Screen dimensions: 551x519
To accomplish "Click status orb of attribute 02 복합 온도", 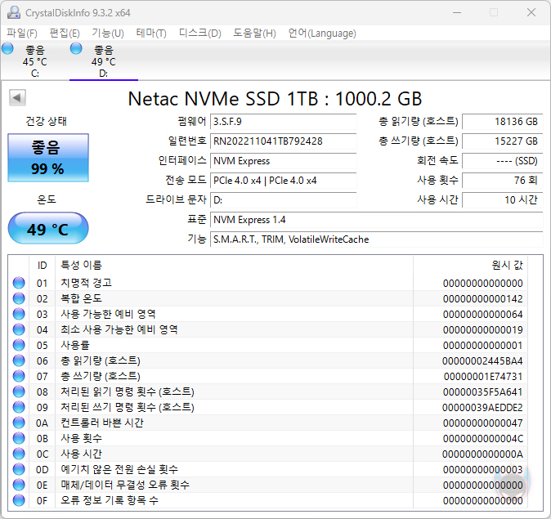I will (19, 298).
